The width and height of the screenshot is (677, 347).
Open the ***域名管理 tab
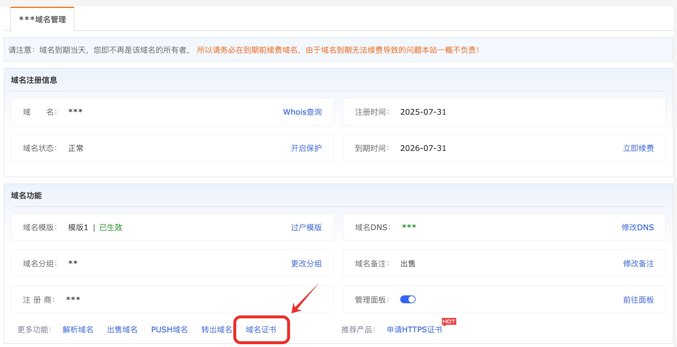[42, 19]
